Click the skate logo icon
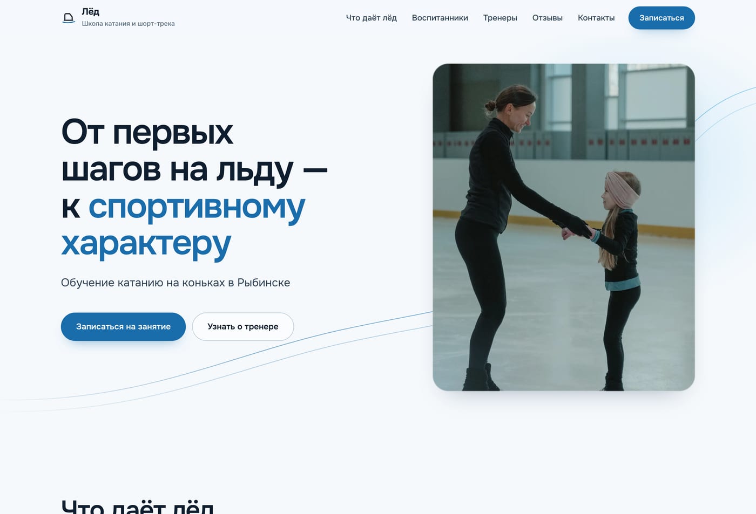The width and height of the screenshot is (756, 514). [x=69, y=18]
